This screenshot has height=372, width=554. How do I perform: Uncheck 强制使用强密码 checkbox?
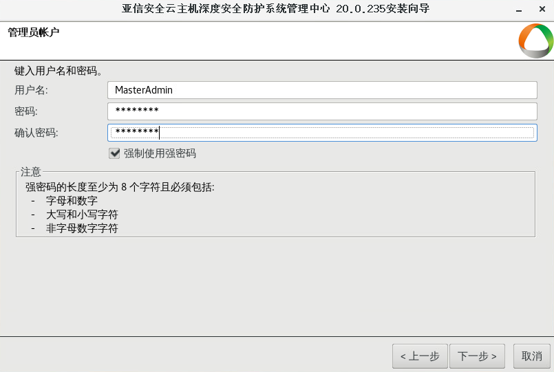114,153
